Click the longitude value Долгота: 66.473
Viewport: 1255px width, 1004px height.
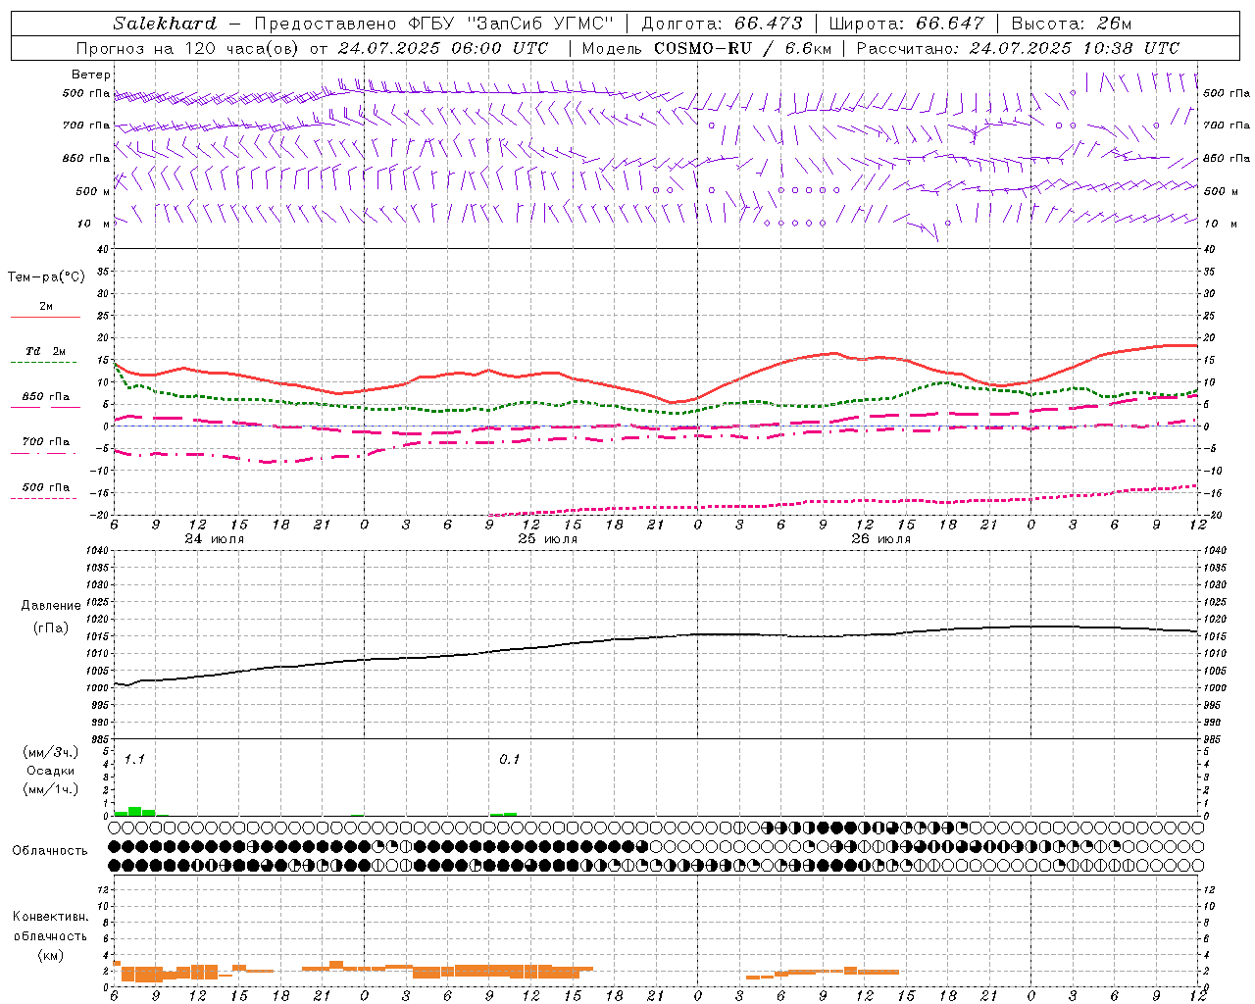722,24
